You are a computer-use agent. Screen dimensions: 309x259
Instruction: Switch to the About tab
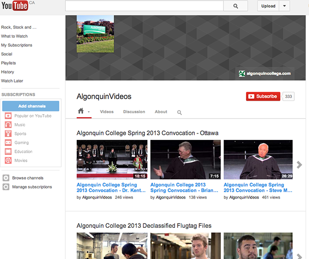(161, 112)
